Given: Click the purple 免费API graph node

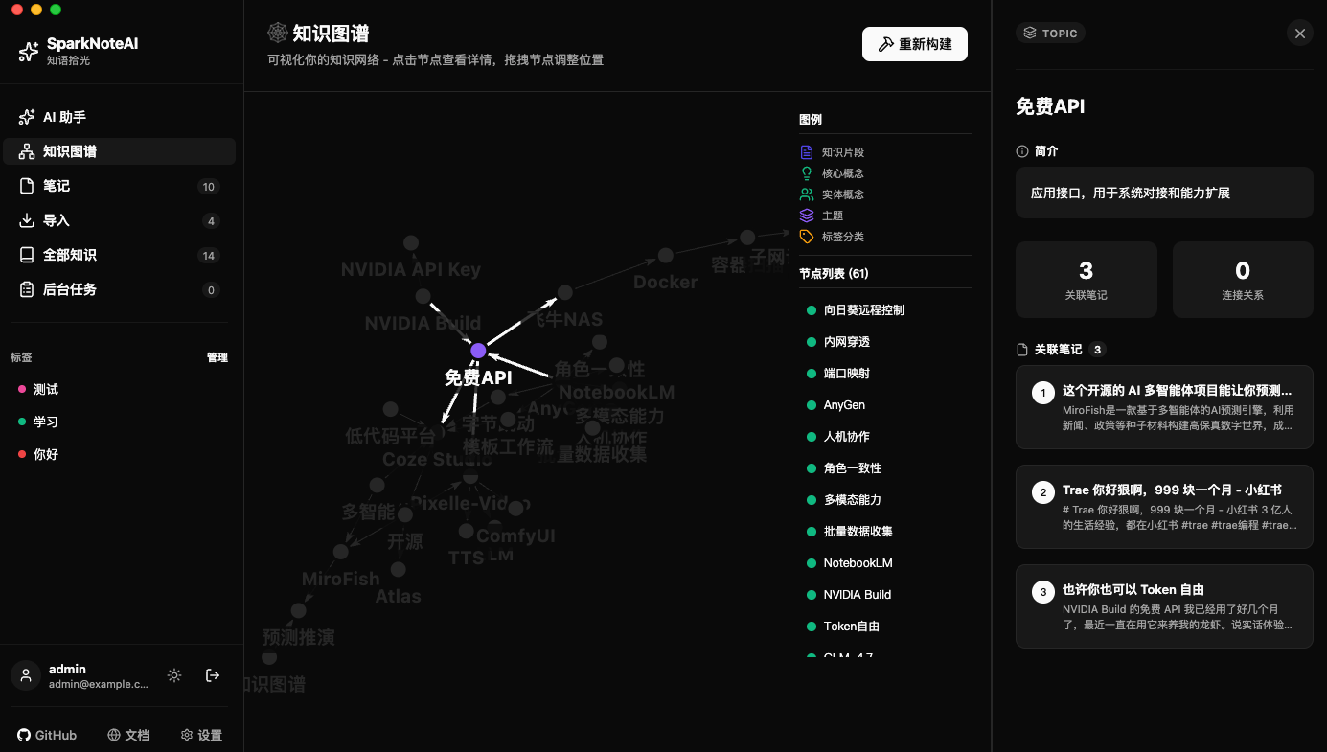Looking at the screenshot, I should click(x=478, y=351).
